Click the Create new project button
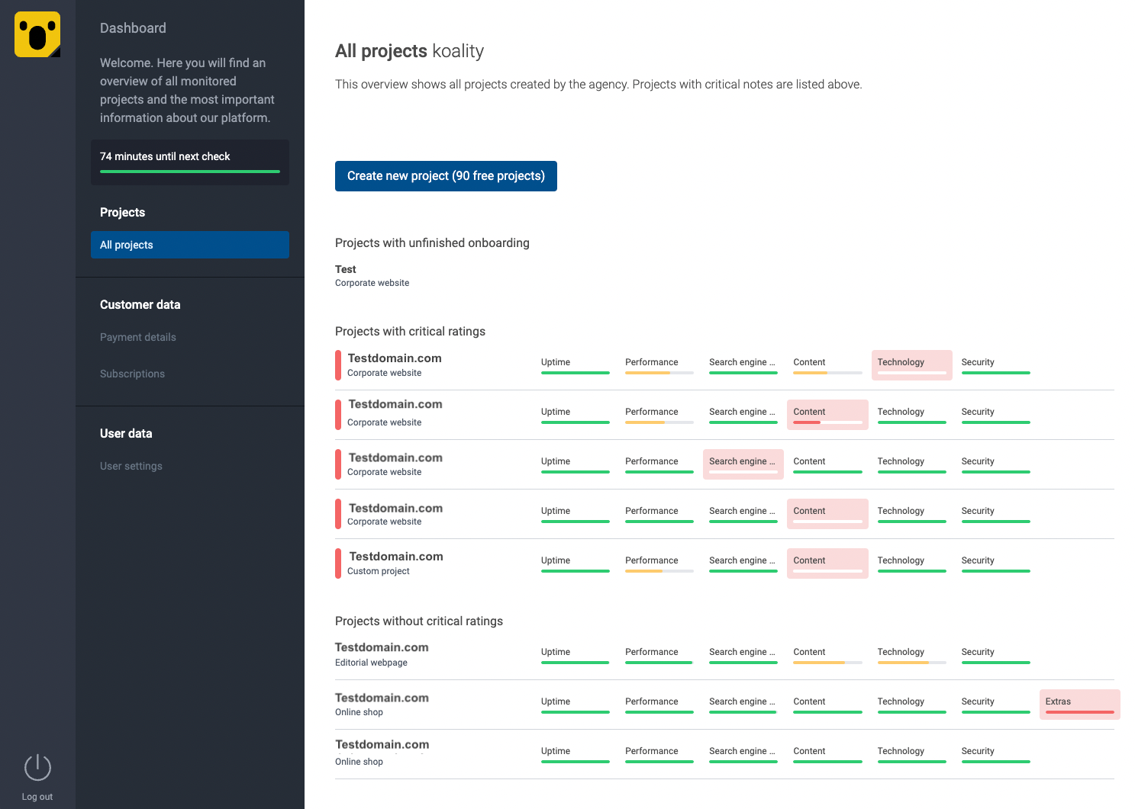The width and height of the screenshot is (1135, 809). [x=445, y=176]
